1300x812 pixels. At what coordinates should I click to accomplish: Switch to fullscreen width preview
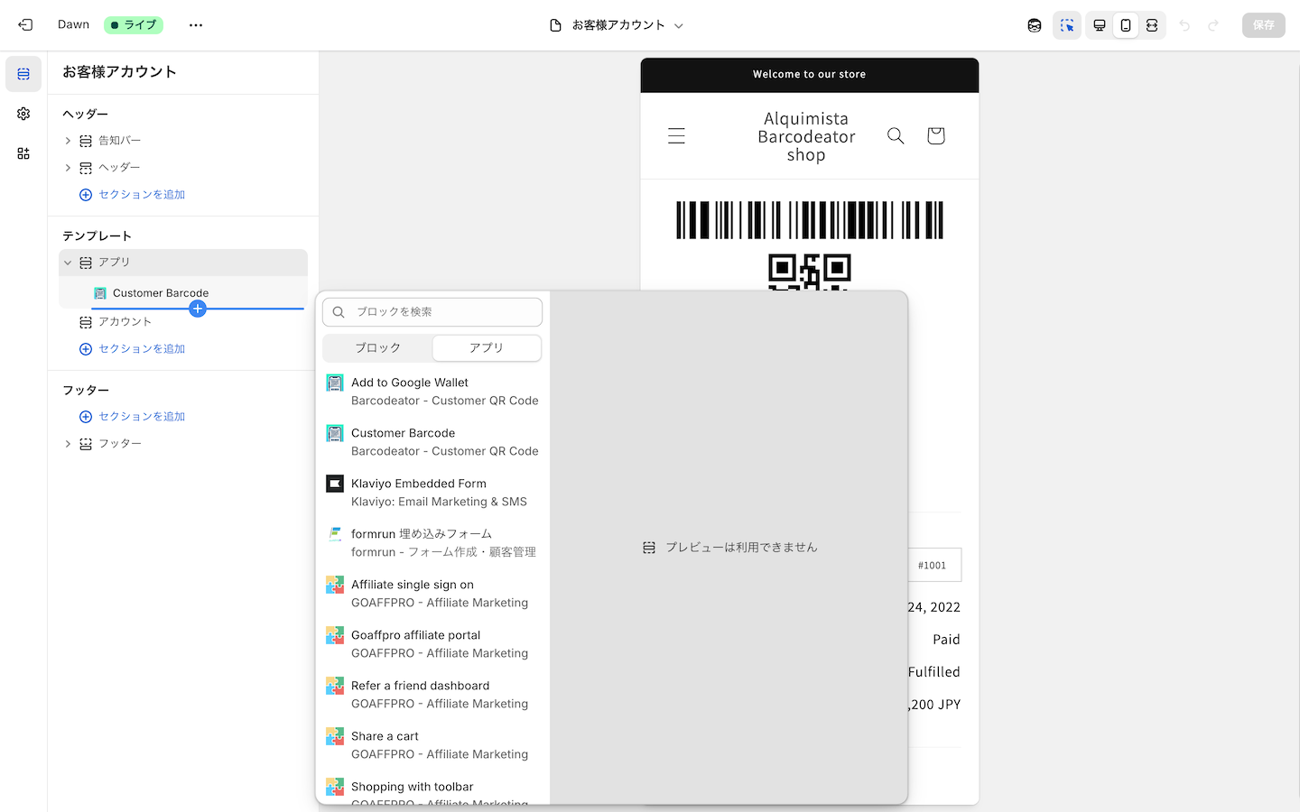click(x=1152, y=25)
